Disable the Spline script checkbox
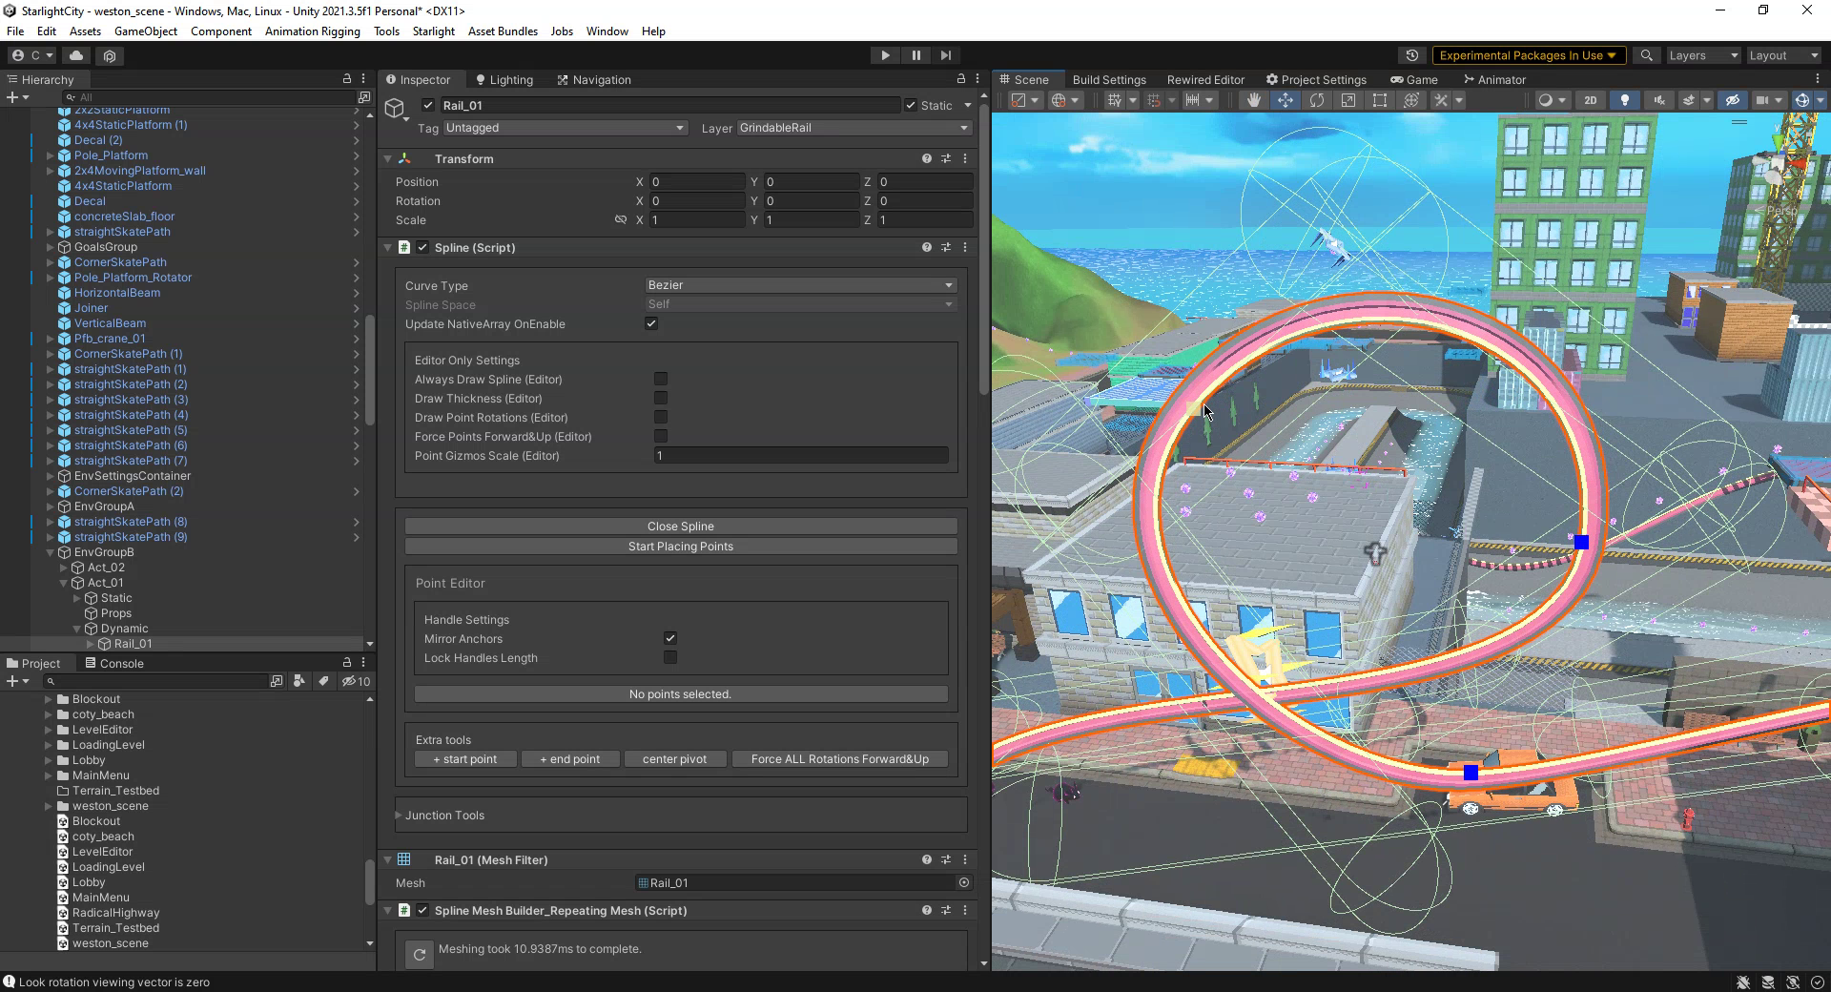 pos(422,247)
